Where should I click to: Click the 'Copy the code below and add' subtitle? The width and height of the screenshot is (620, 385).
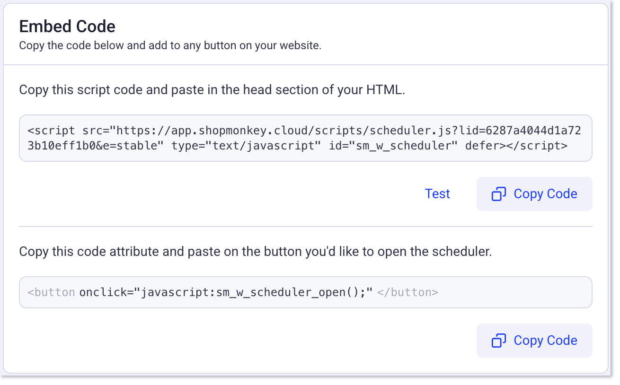[170, 46]
